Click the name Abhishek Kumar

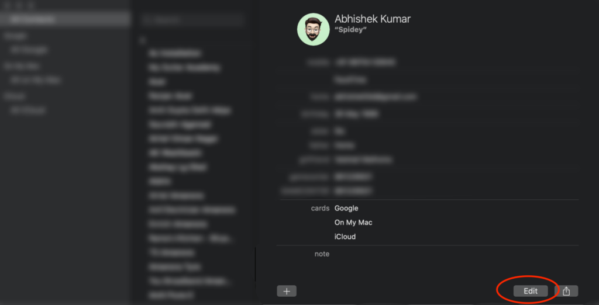373,19
